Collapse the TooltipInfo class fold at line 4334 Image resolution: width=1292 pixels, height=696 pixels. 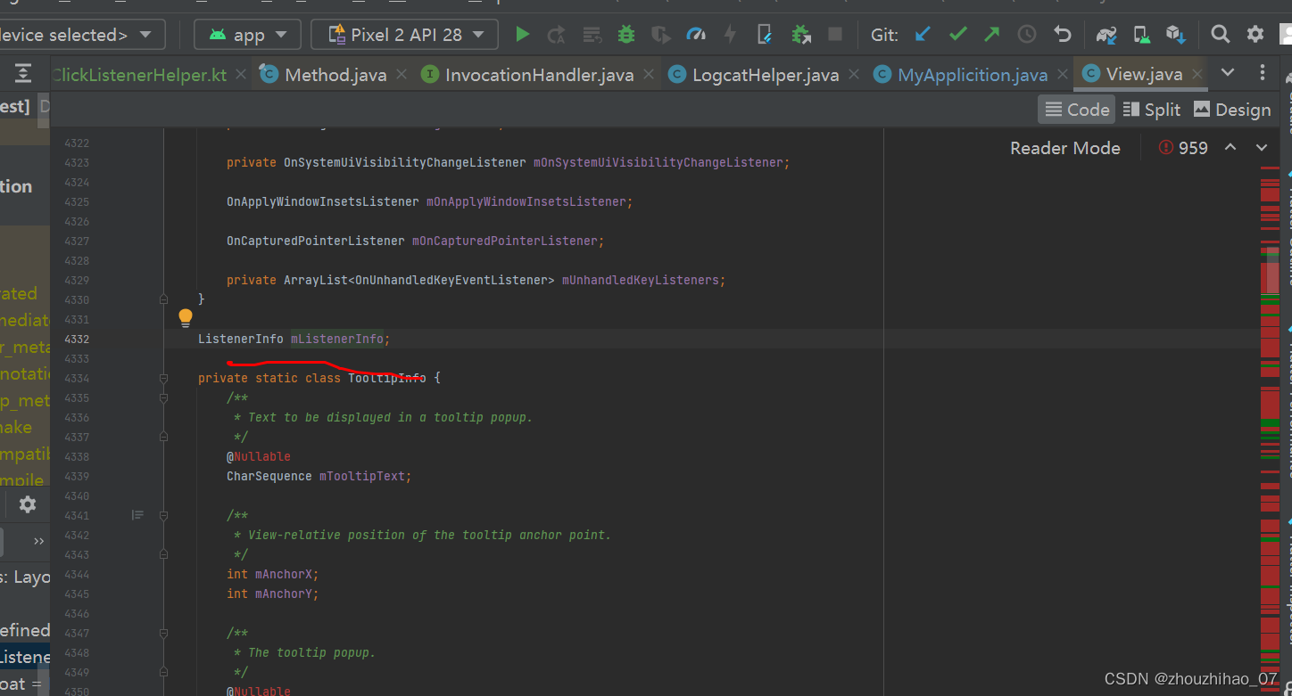coord(163,378)
